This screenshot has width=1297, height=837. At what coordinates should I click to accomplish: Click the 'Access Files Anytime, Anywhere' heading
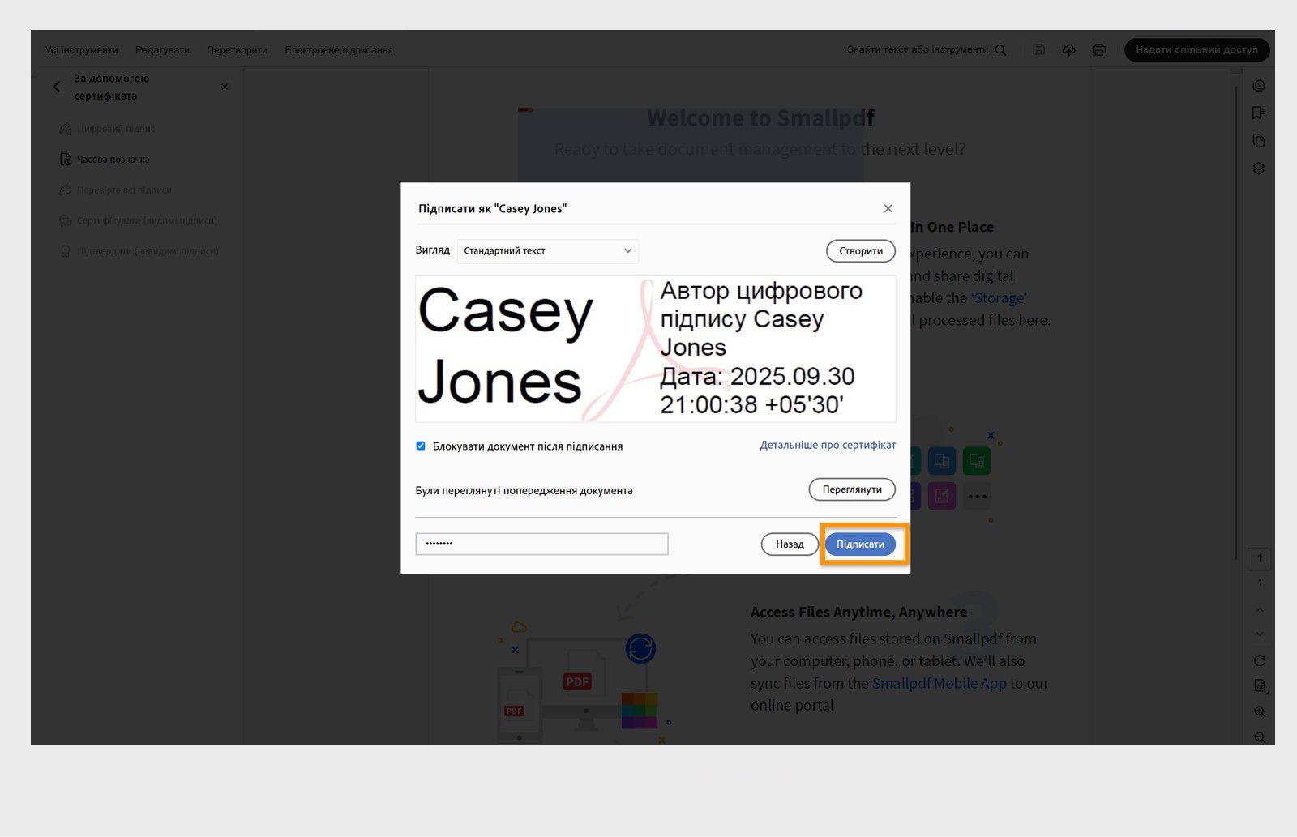(x=859, y=612)
